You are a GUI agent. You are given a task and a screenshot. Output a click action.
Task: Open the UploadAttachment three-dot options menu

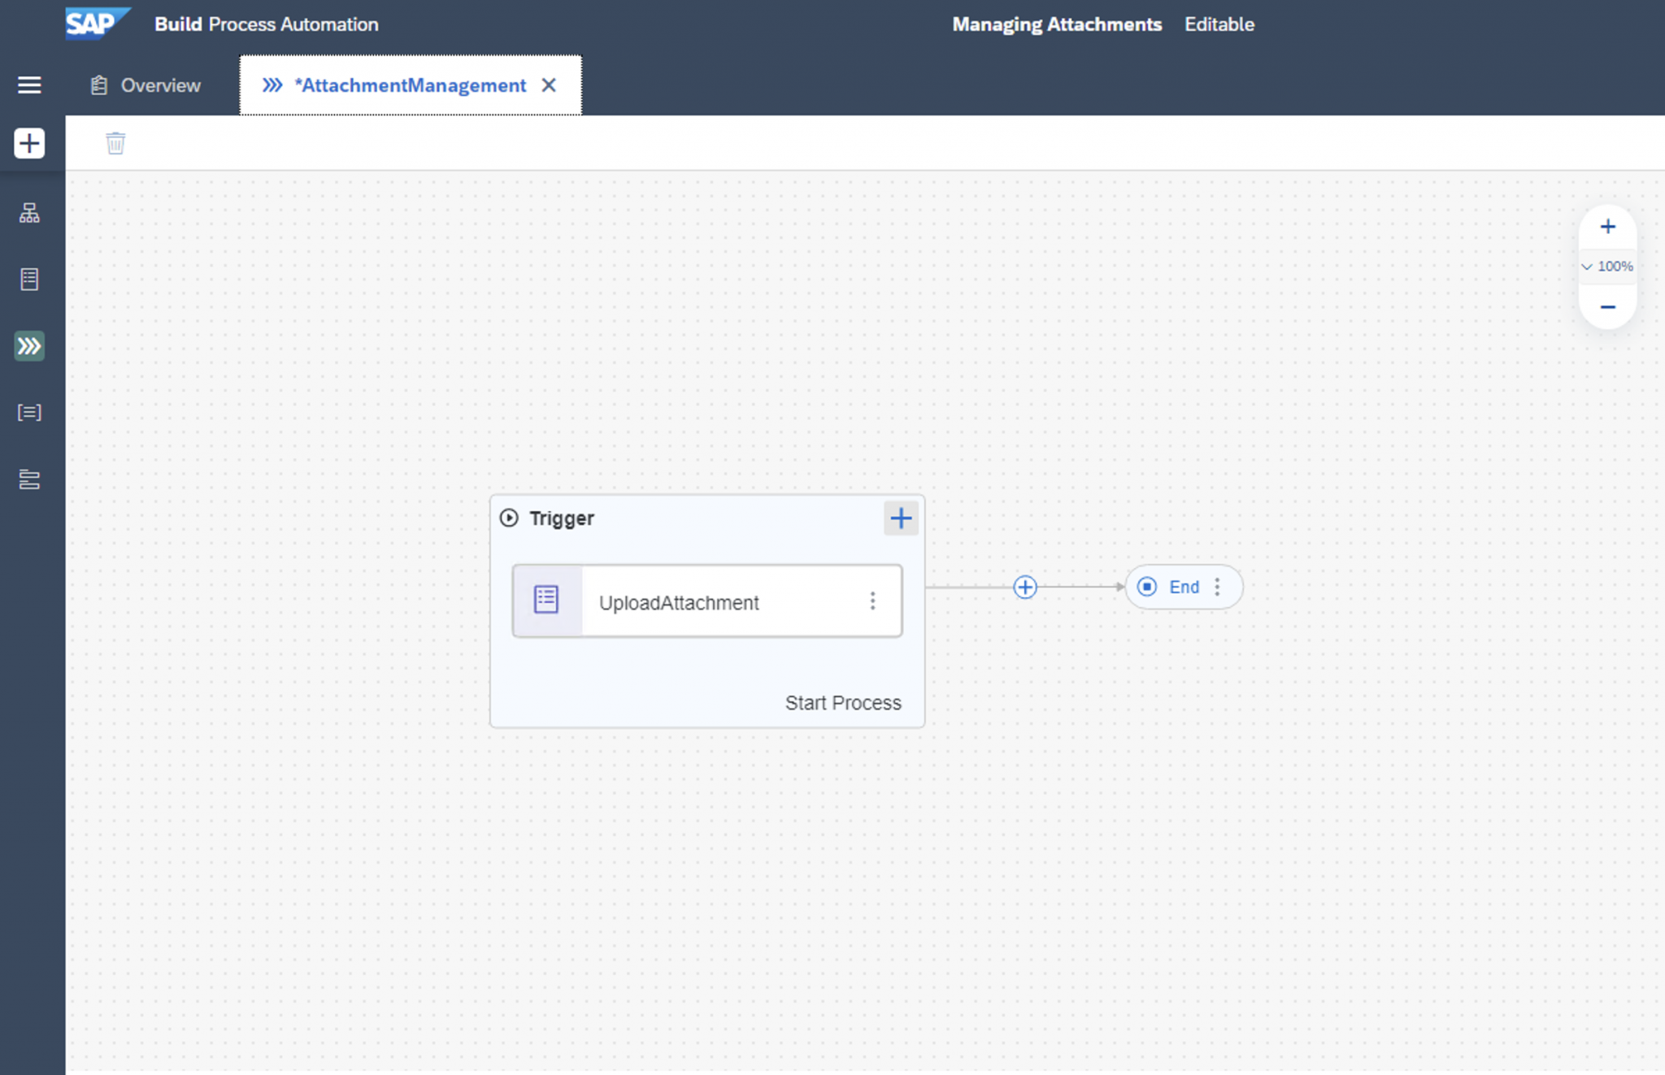873,600
